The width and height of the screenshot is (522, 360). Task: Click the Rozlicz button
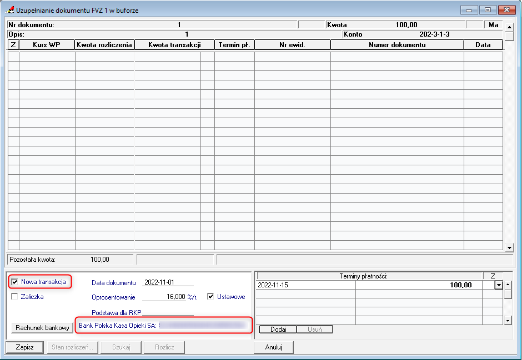tap(164, 347)
